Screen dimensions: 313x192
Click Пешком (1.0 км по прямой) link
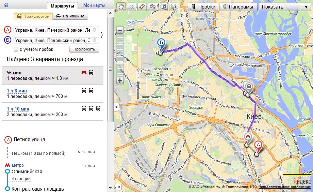point(38,153)
